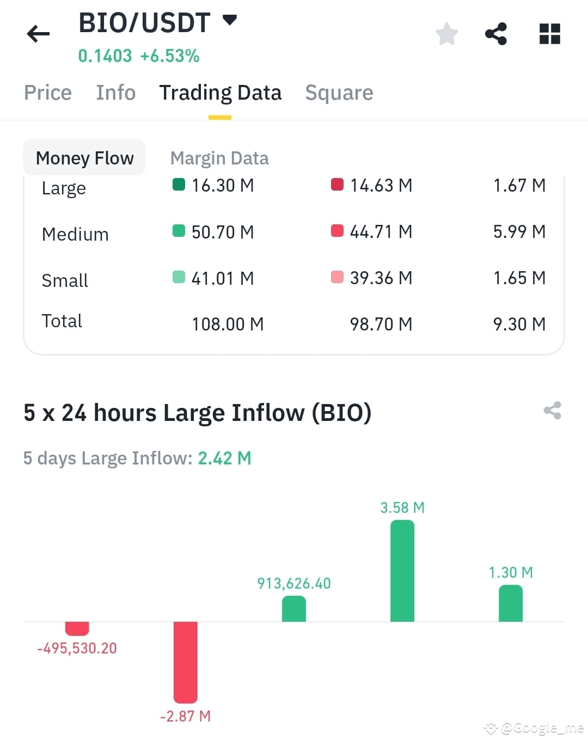
Task: Switch to the Margin Data view
Action: coord(219,157)
